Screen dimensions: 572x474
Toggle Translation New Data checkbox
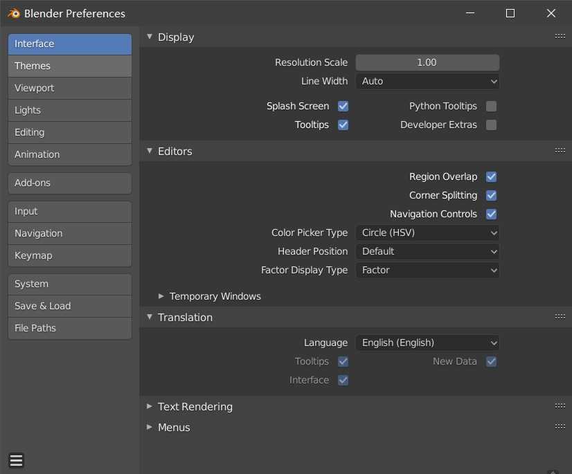(492, 361)
